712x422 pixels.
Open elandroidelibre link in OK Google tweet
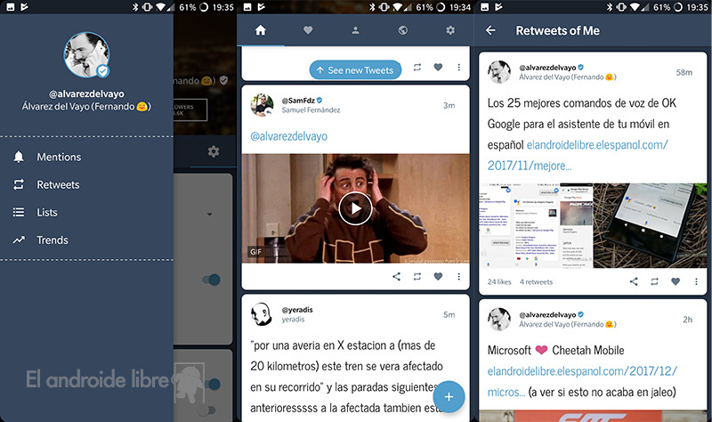(578, 155)
